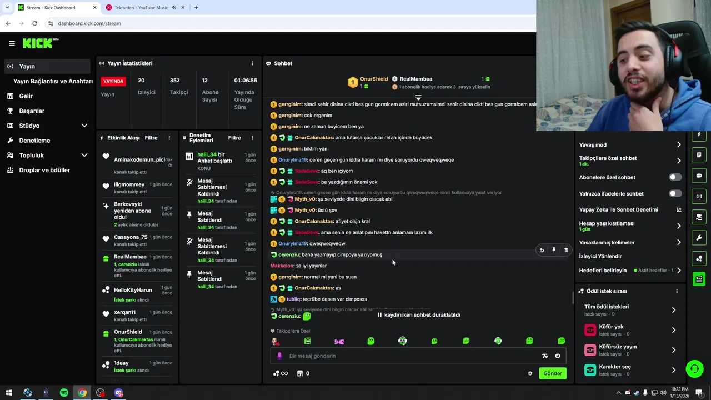Open Yasaklanmış kelimeler settings arrow

click(679, 243)
